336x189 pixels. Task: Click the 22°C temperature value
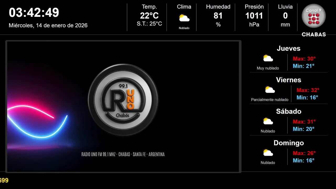149,16
